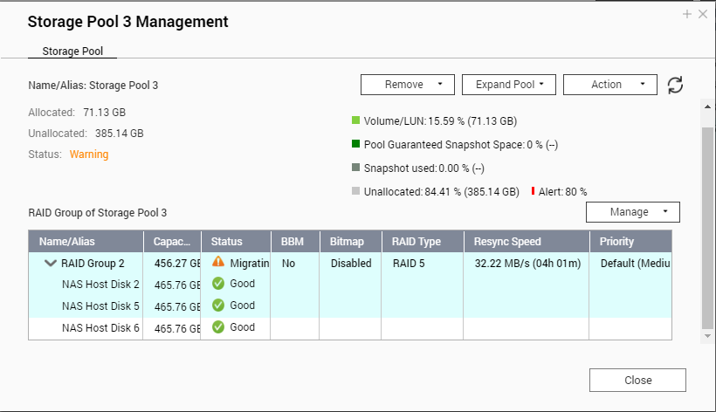Click the scrollbar down arrow
Image resolution: width=716 pixels, height=412 pixels.
(x=707, y=336)
